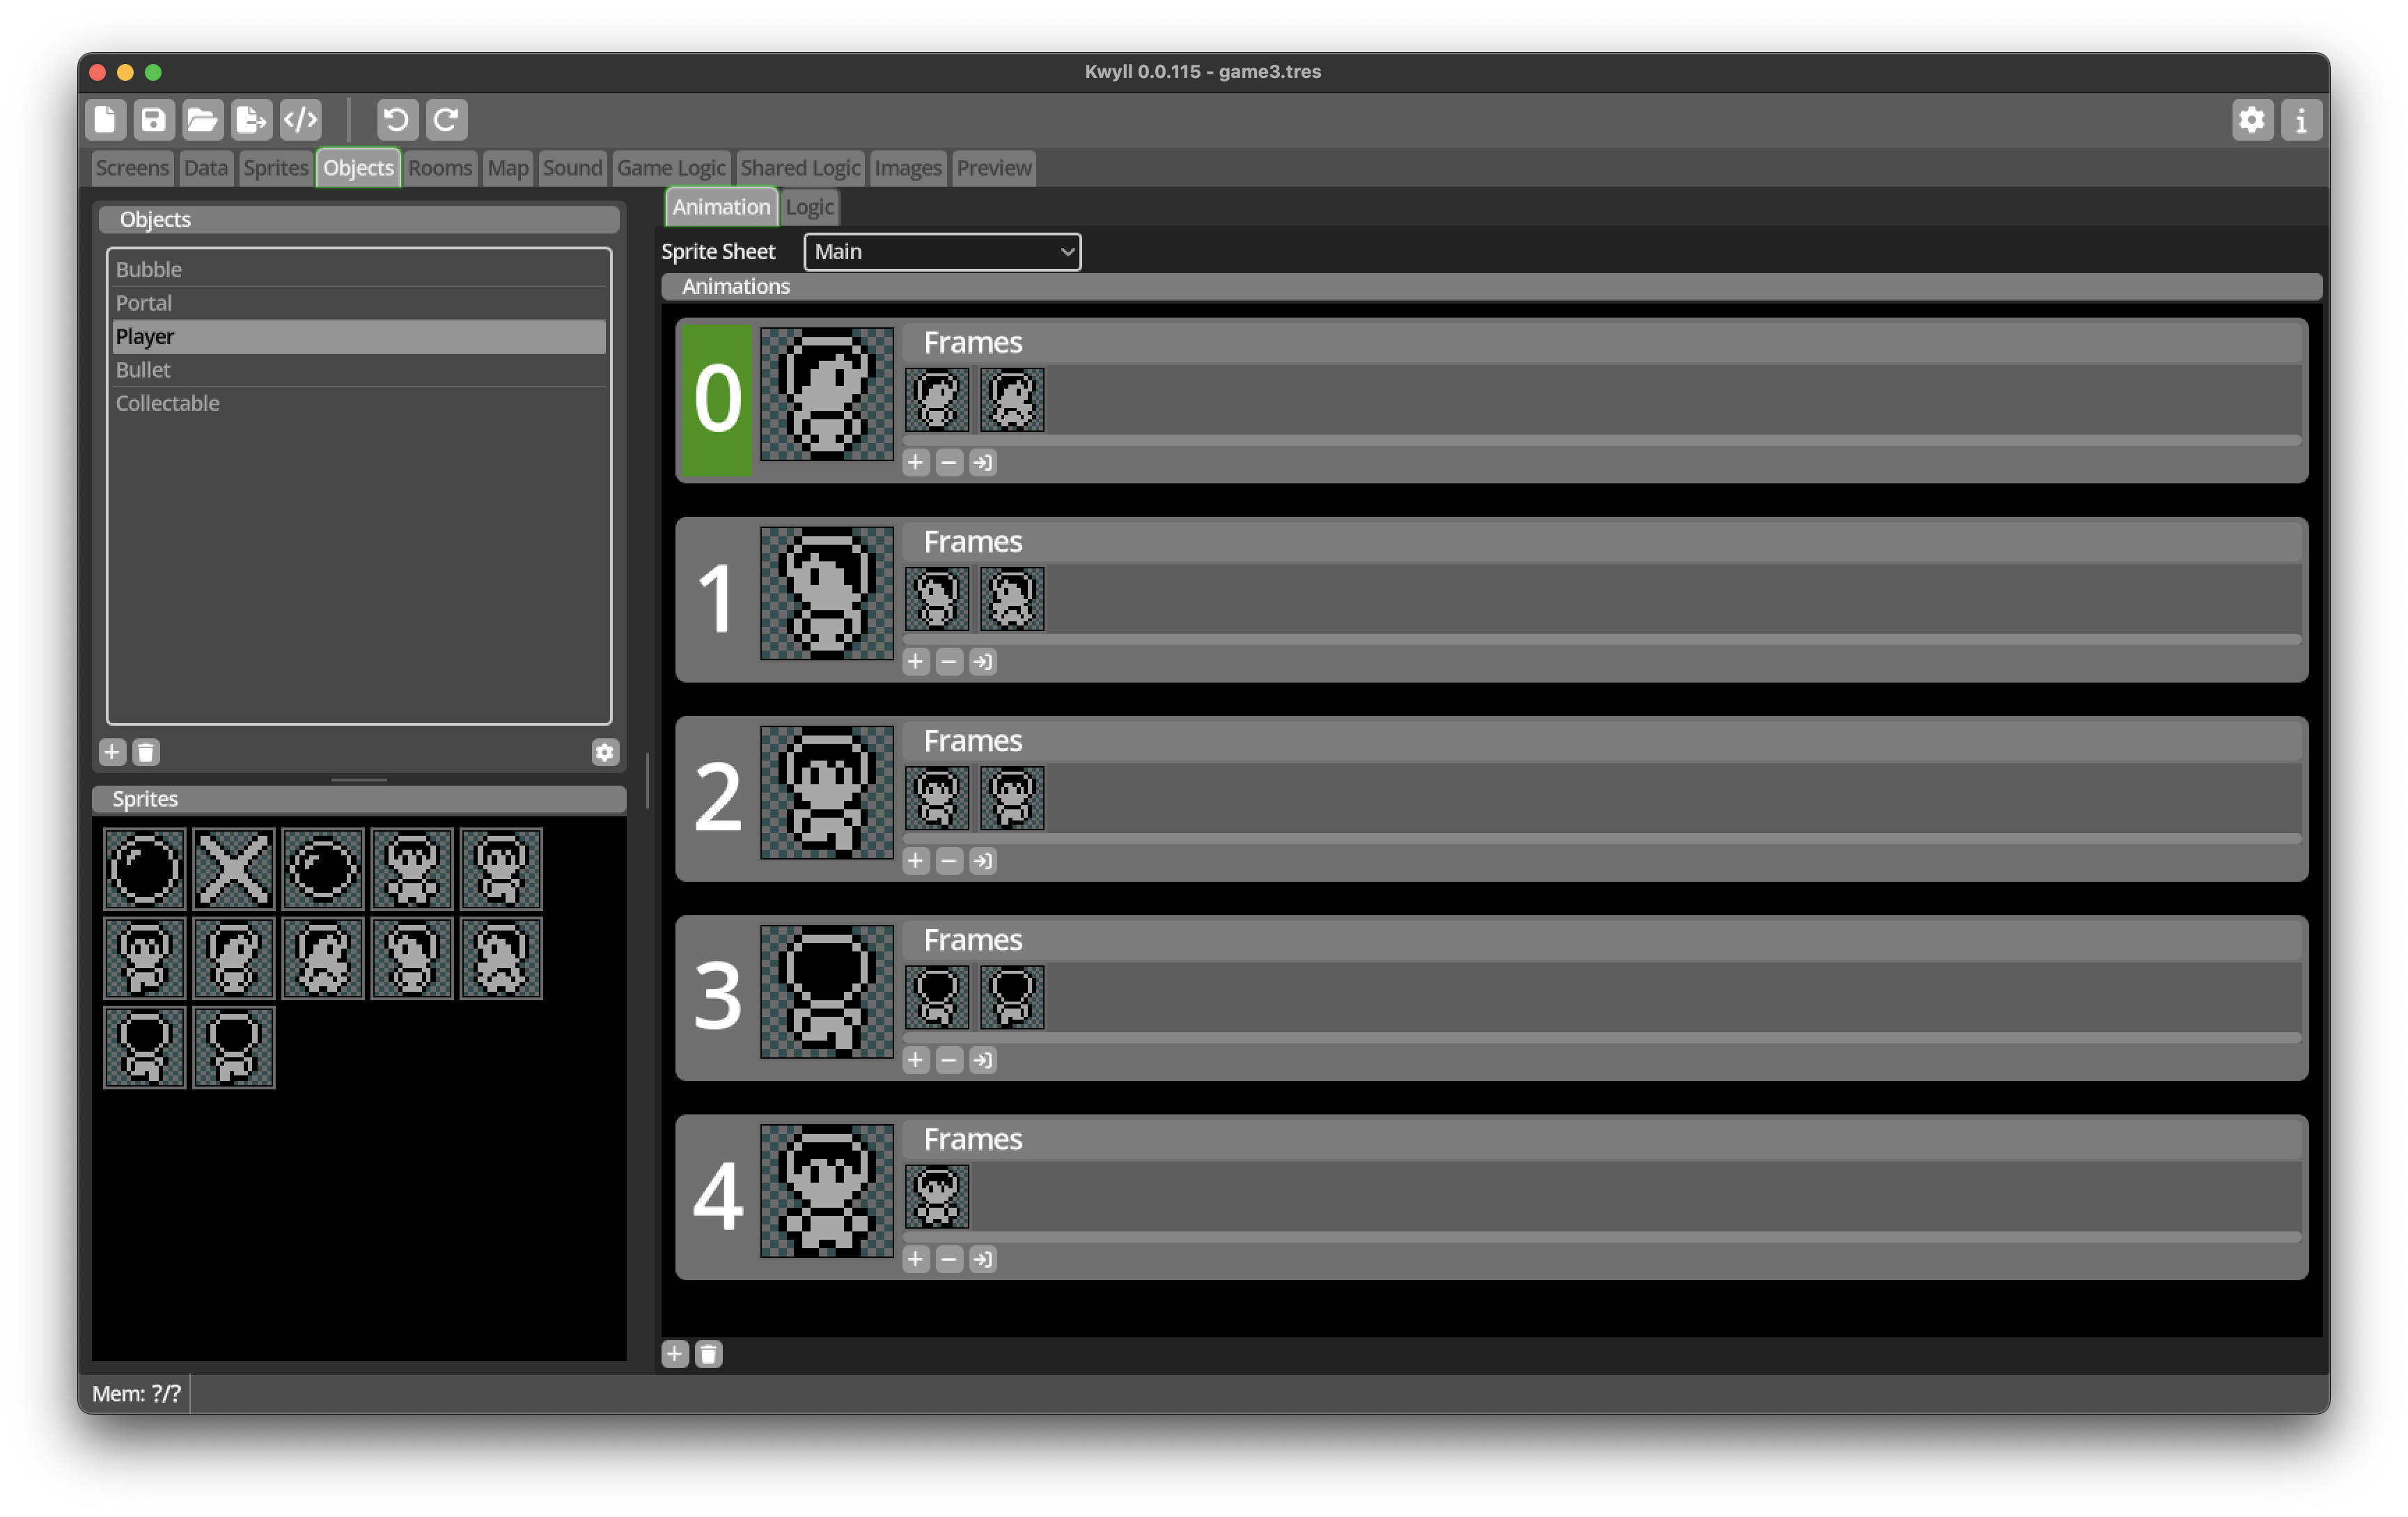2408x1517 pixels.
Task: Select animation number 3
Action: coord(717,996)
